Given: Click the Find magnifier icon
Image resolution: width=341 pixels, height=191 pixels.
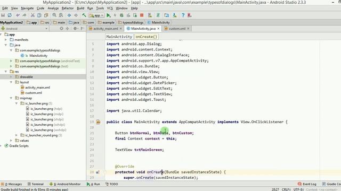Looking at the screenshot, I should (x=54, y=15).
